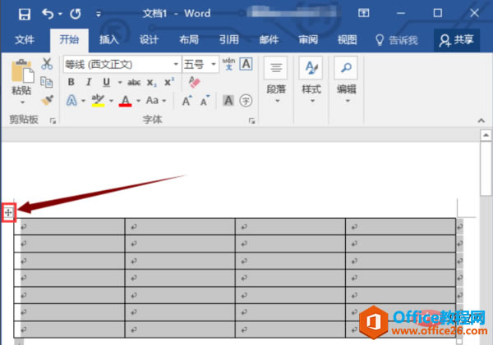
Task: Toggle italic formatting
Action: (89, 82)
